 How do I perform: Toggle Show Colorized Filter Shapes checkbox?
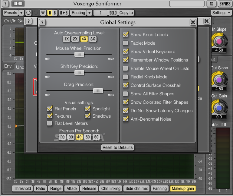[126, 102]
